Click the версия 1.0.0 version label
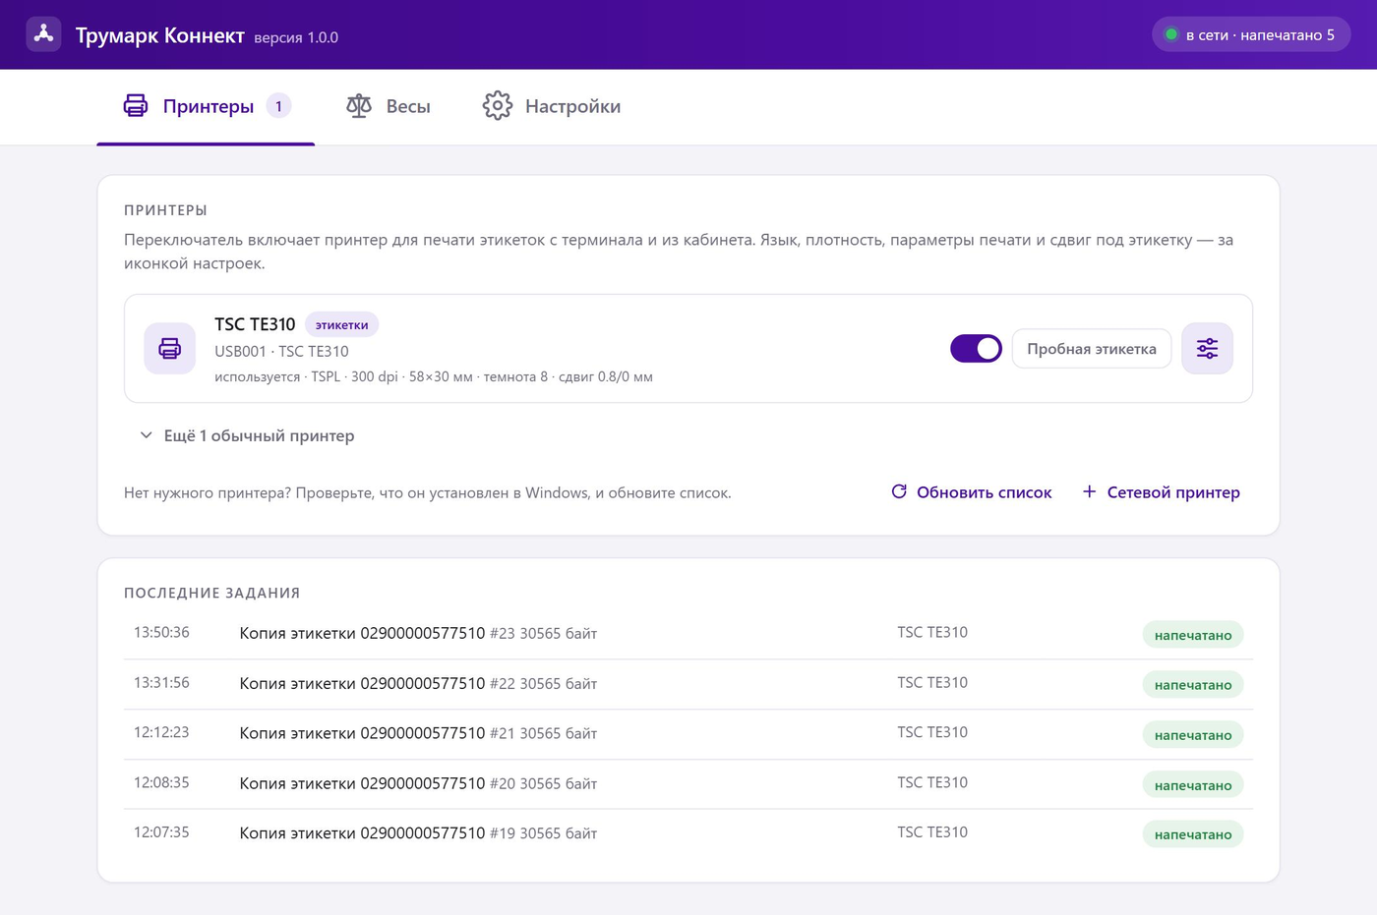 [296, 37]
